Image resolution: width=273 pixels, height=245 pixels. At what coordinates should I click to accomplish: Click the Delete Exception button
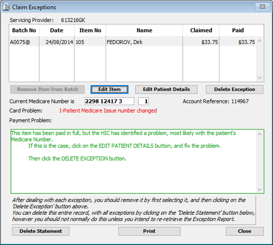click(234, 90)
